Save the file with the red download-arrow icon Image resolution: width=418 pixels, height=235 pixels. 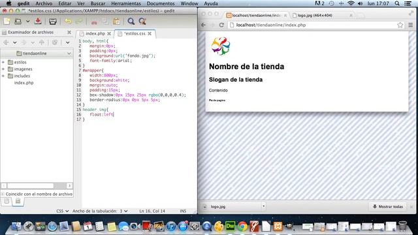[38, 22]
